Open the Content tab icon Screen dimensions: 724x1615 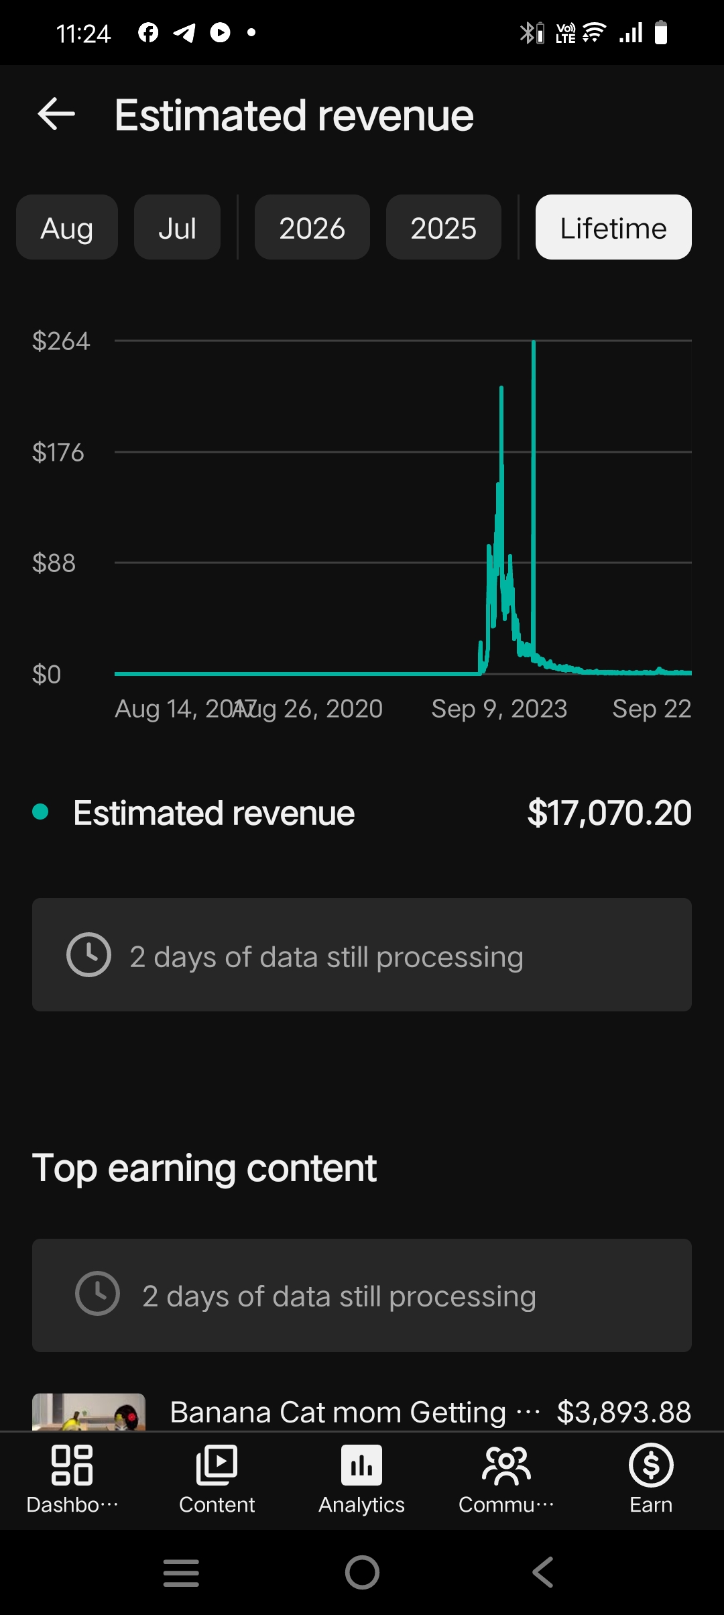click(217, 1465)
